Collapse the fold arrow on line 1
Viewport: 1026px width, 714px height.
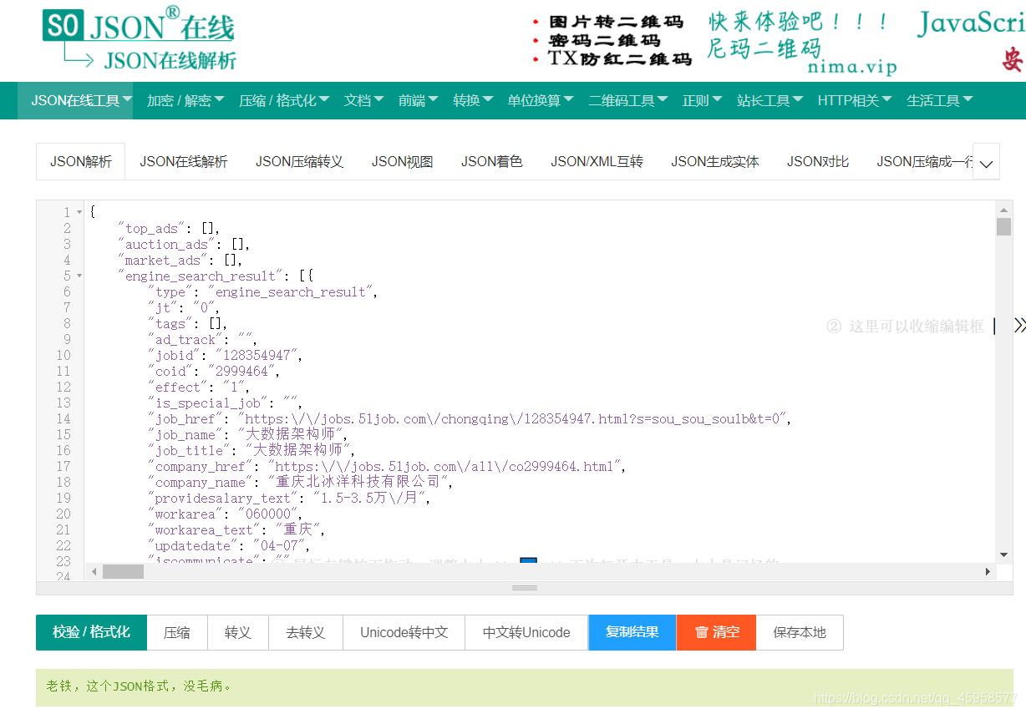click(x=79, y=212)
